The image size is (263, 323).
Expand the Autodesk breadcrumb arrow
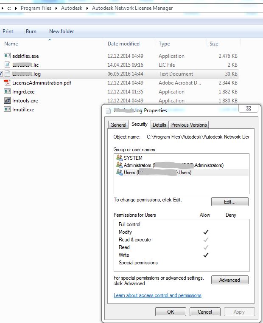click(x=56, y=8)
